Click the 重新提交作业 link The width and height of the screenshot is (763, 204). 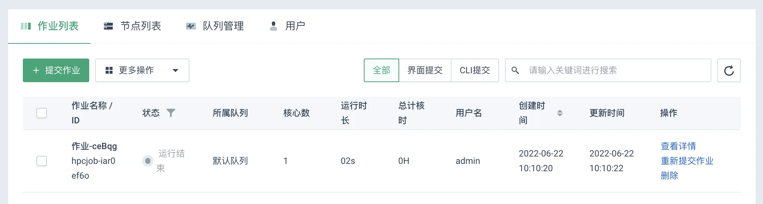687,161
